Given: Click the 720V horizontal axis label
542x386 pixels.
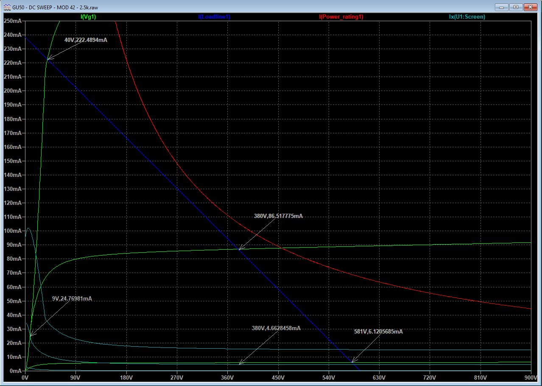Looking at the screenshot, I should 430,378.
